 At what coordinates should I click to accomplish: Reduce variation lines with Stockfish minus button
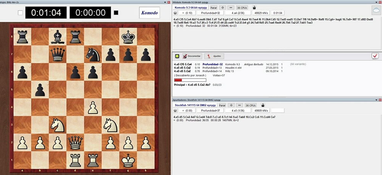pyautogui.click(x=240, y=105)
